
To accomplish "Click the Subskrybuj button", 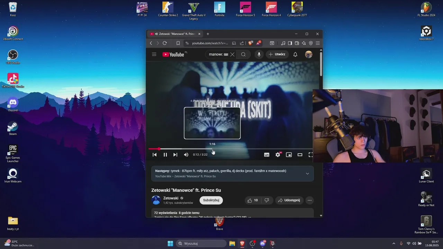I will (211, 200).
